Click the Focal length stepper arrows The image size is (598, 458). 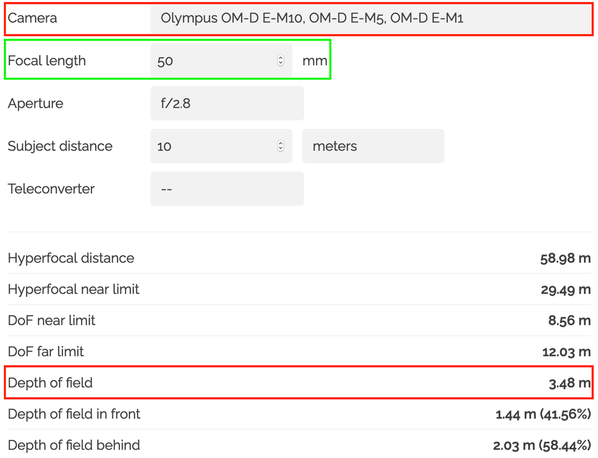pos(281,61)
